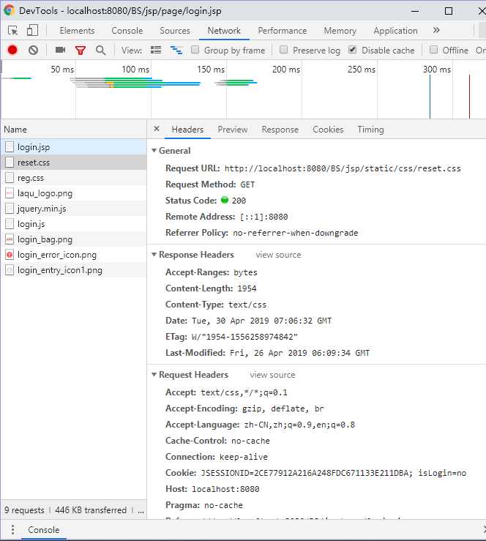The image size is (486, 541).
Task: Click view source for Request Headers
Action: (272, 375)
